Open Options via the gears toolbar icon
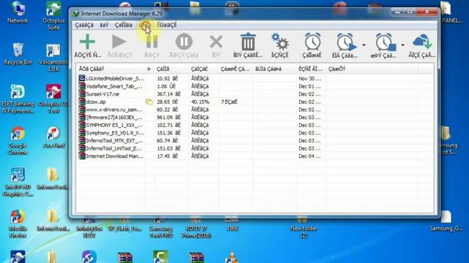Viewport: 469px width, 263px height. [280, 42]
